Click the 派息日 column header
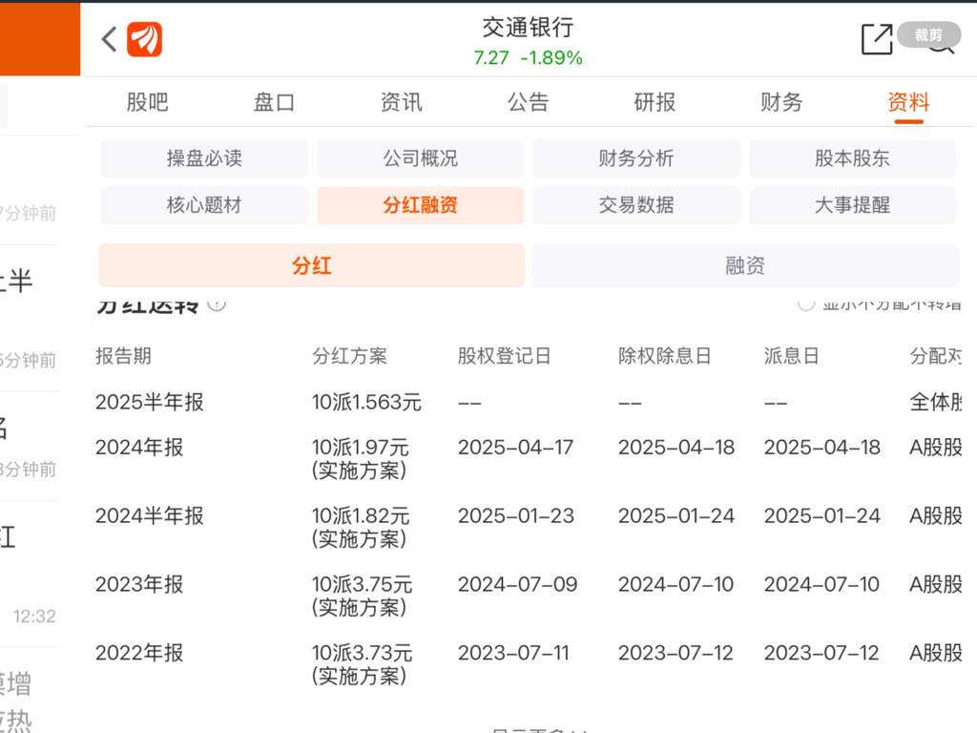This screenshot has height=733, width=977. [791, 356]
